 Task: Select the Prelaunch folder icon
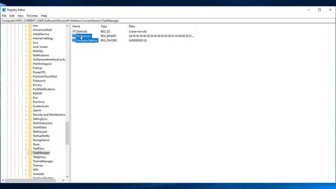[x=30, y=81]
